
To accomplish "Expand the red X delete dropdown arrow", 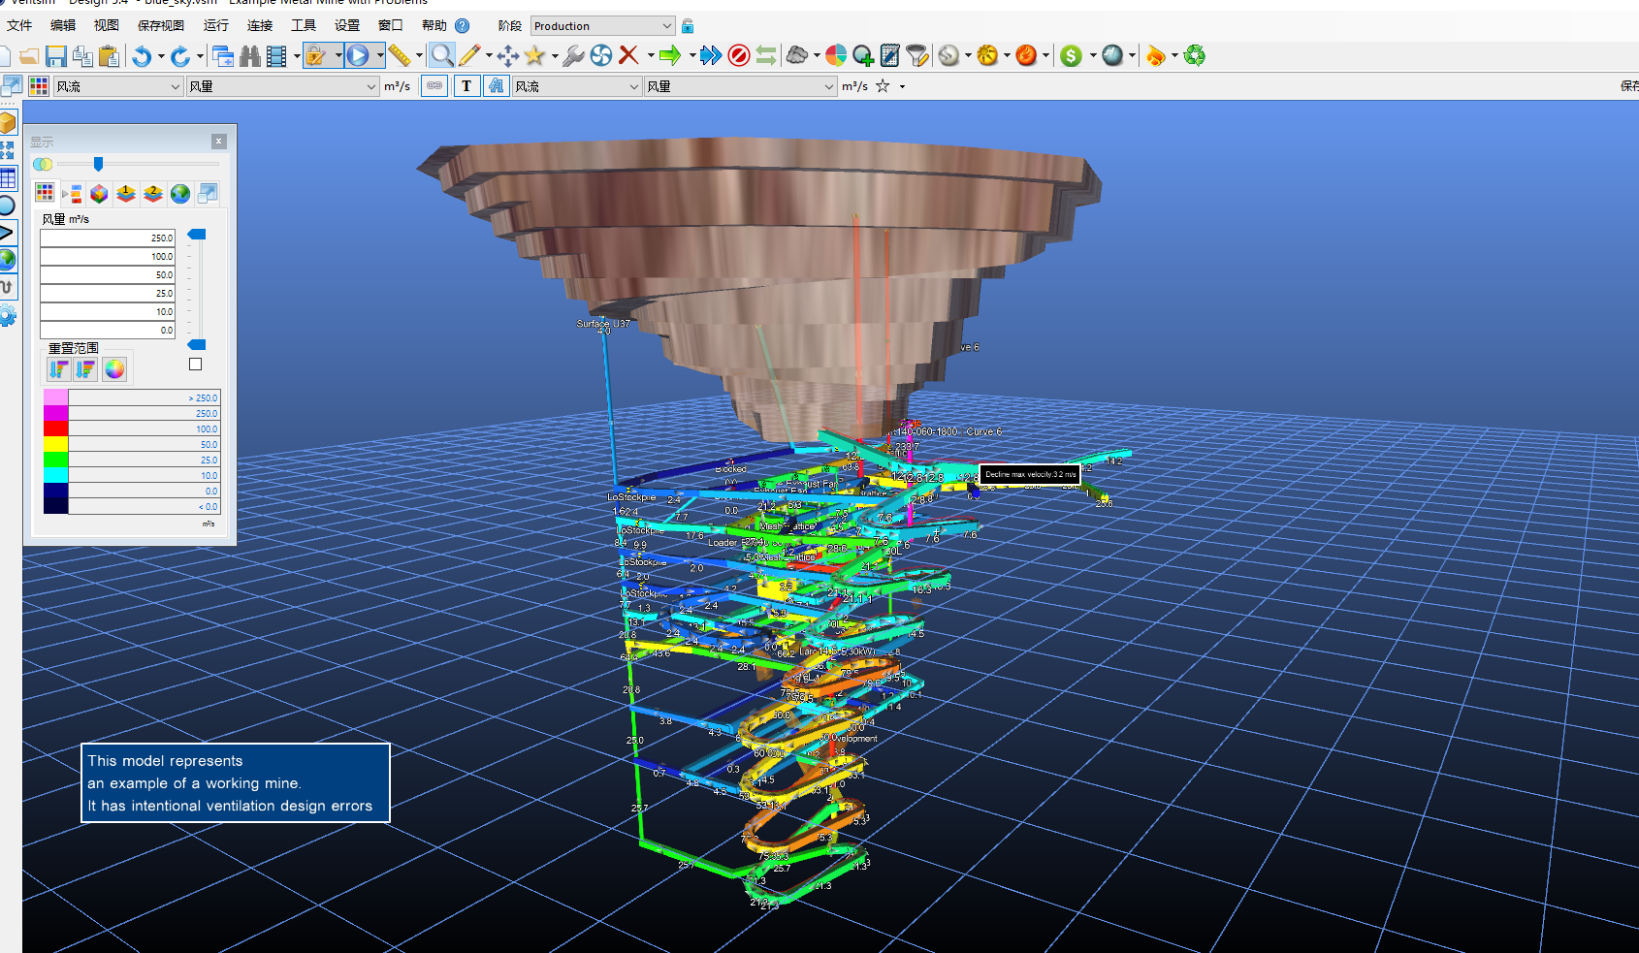I will point(650,56).
